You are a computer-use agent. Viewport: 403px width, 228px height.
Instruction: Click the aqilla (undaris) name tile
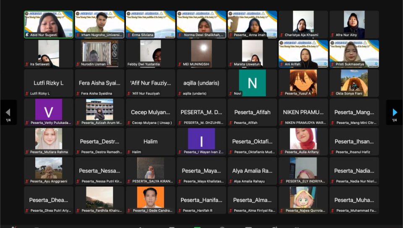(201, 83)
